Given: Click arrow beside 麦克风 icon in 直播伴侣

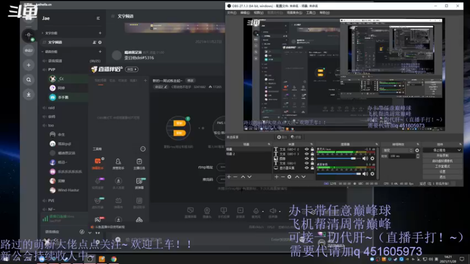Looking at the screenshot, I should tap(263, 211).
